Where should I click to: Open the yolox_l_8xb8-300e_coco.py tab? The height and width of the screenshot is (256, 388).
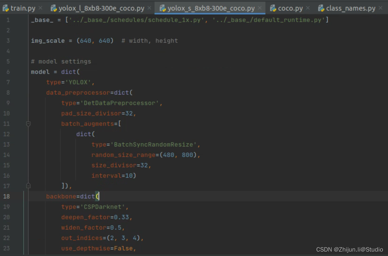(x=101, y=8)
